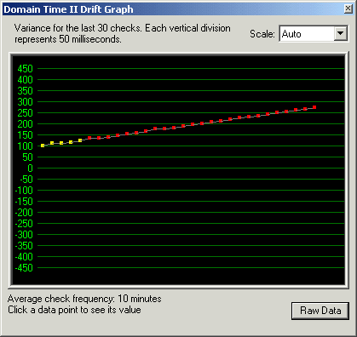Click the first red data point
Image resolution: width=357 pixels, height=337 pixels.
(x=89, y=138)
